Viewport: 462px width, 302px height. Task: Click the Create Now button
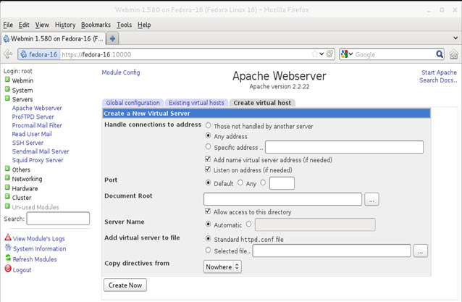point(125,285)
